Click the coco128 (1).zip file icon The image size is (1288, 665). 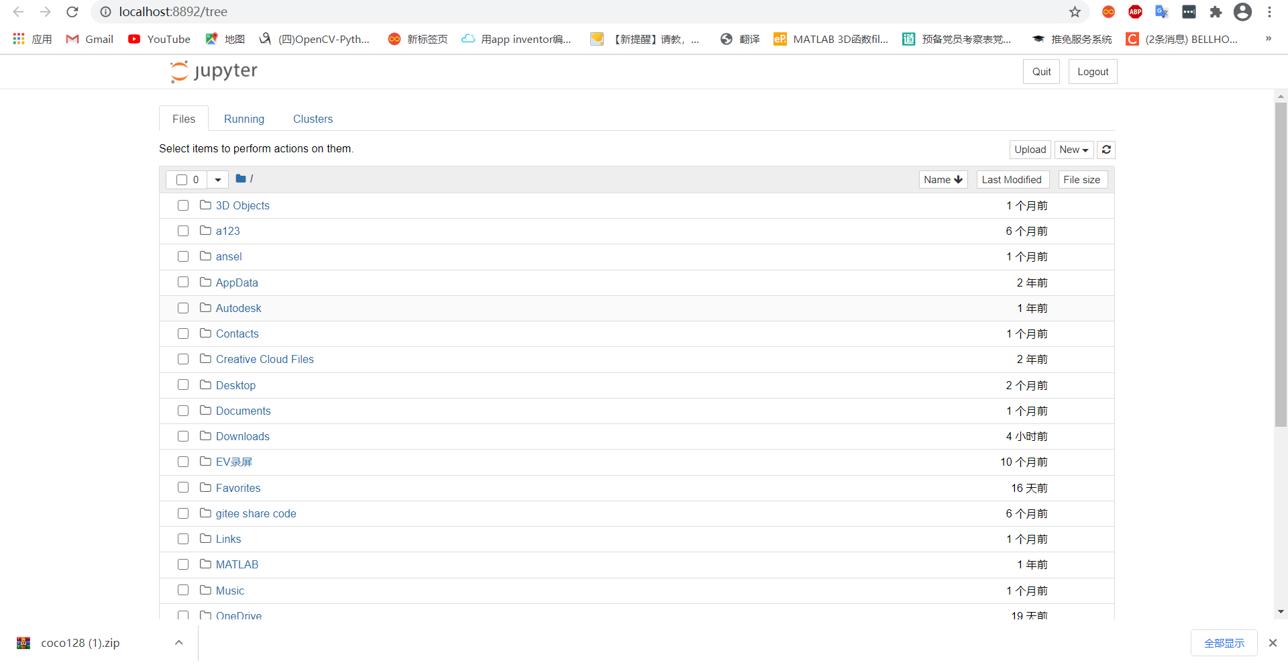tap(23, 643)
